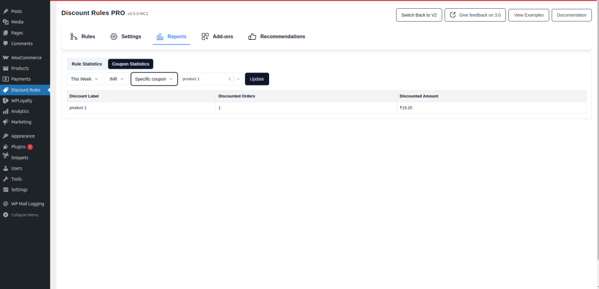Click the Settings gear icon
Image resolution: width=599 pixels, height=289 pixels.
point(114,36)
